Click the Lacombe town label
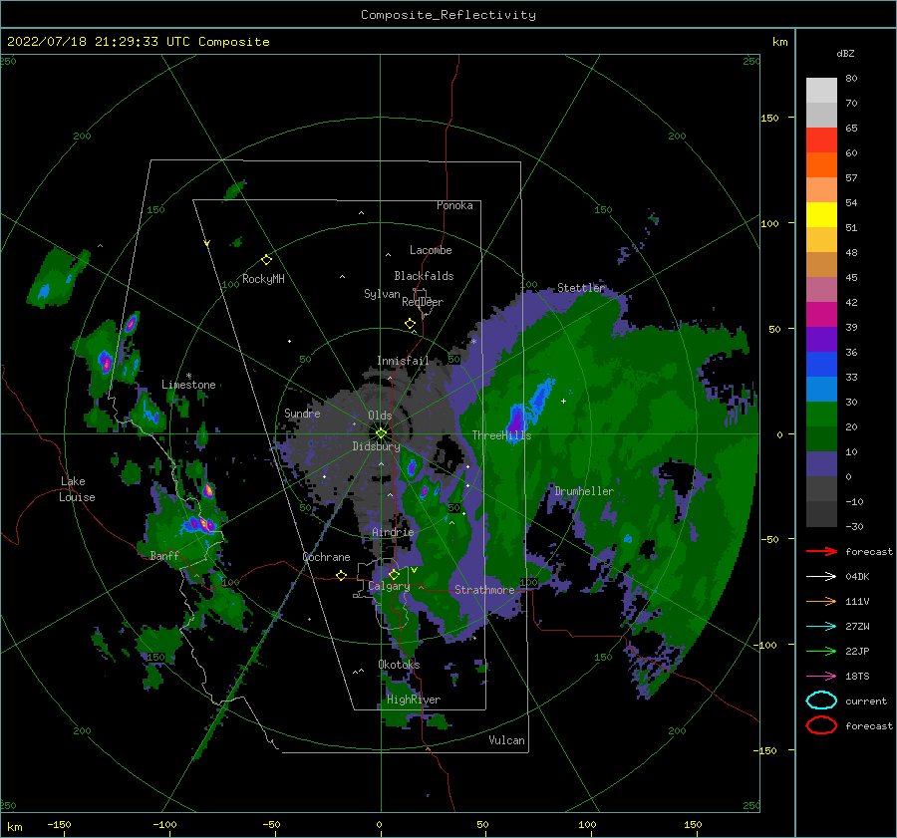The height and width of the screenshot is (838, 897). 431,250
